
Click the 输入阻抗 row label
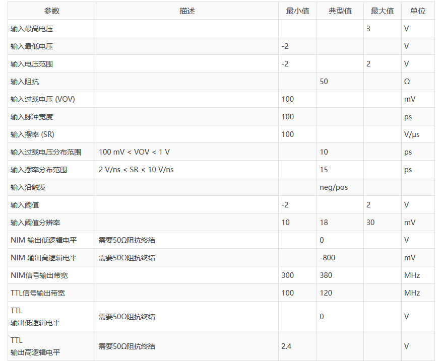pos(25,82)
